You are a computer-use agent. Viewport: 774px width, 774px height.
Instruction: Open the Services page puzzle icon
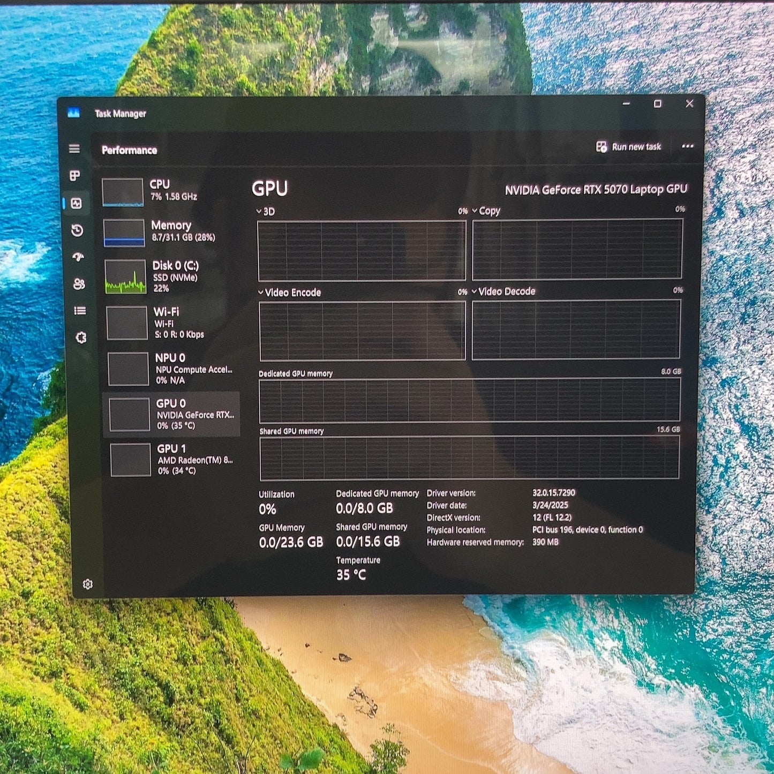[x=81, y=337]
